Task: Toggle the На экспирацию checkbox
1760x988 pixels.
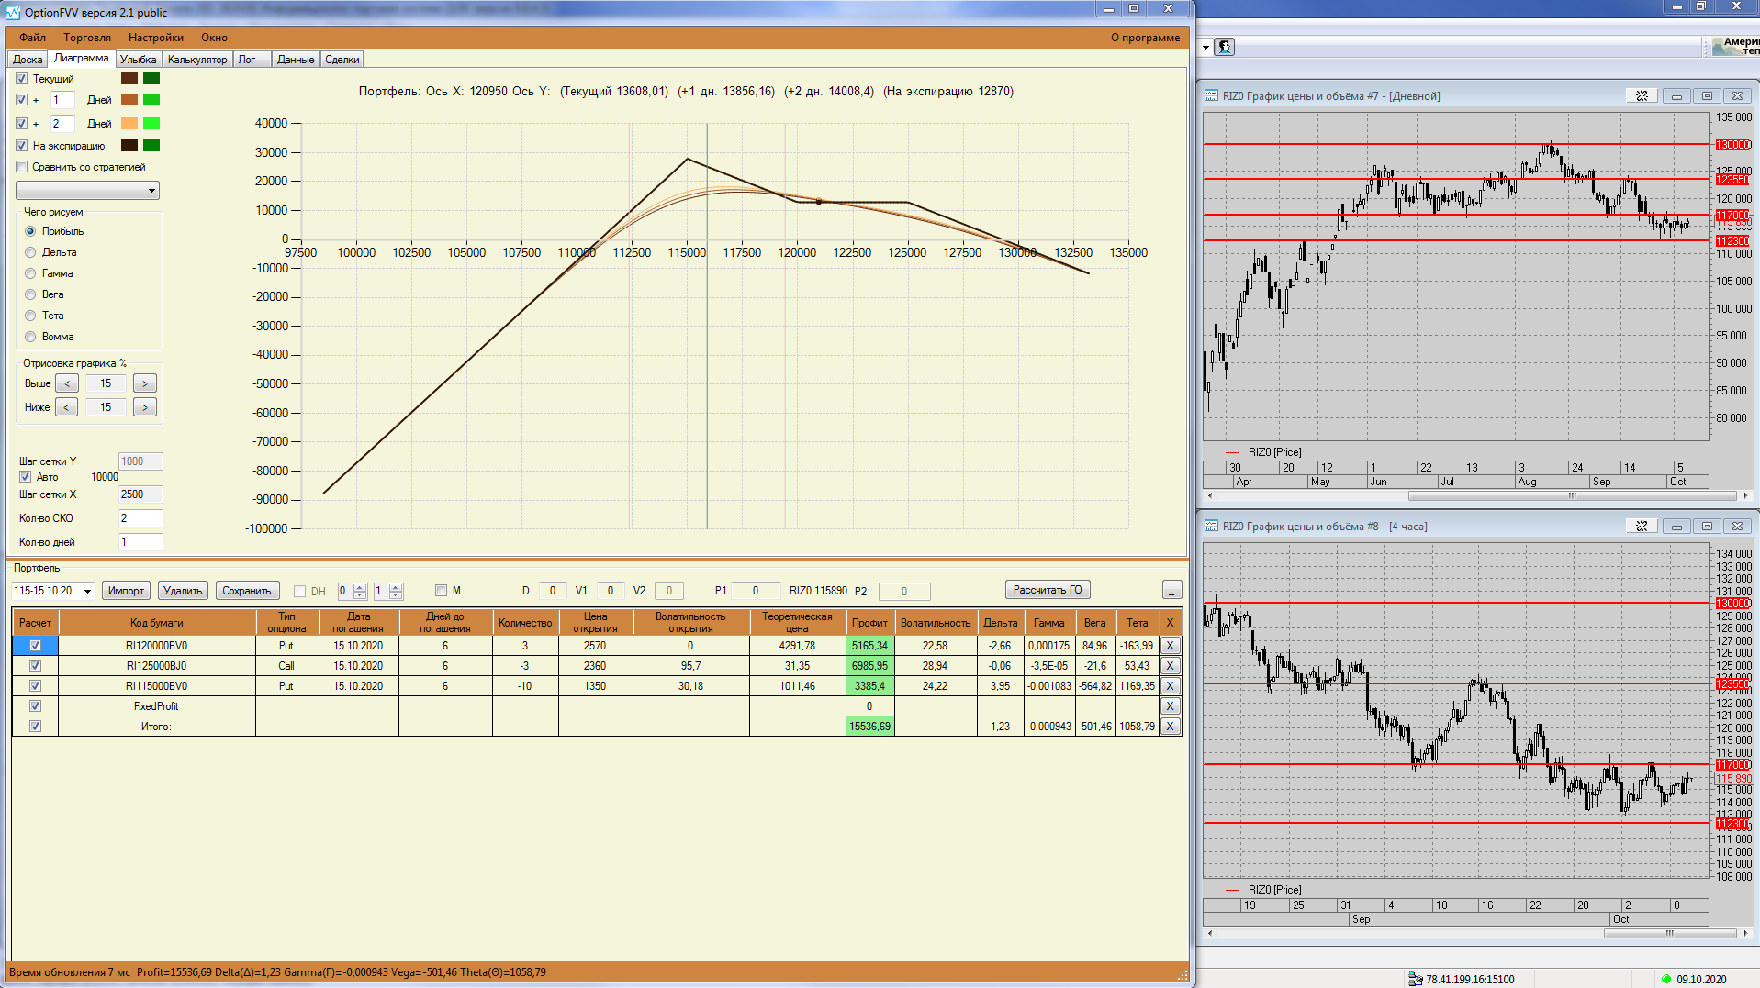Action: (22, 146)
